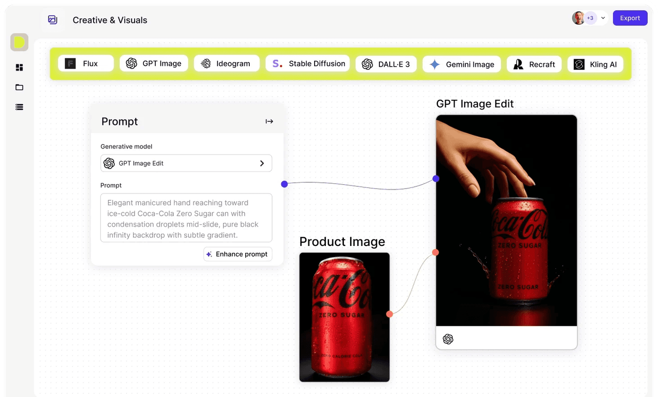Open the image gallery icon beside Creative & Visuals
This screenshot has height=397, width=658.
[x=52, y=20]
